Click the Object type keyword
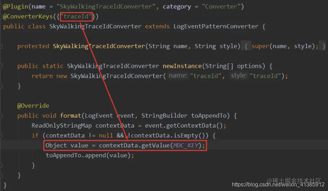Viewport: 328px width, 191px height. [x=56, y=145]
